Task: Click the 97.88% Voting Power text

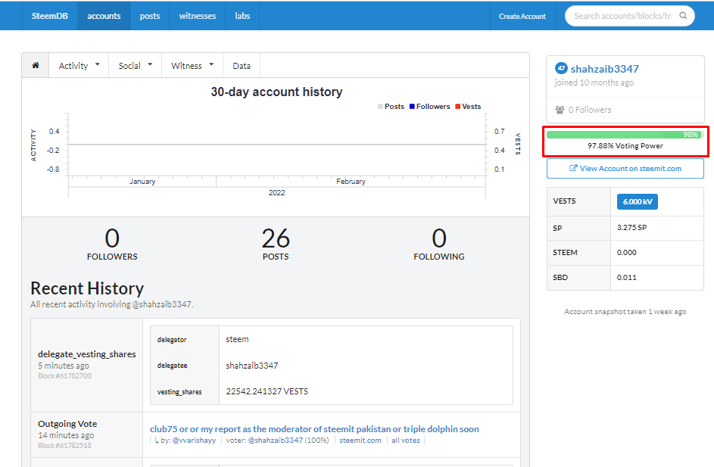Action: tap(625, 145)
